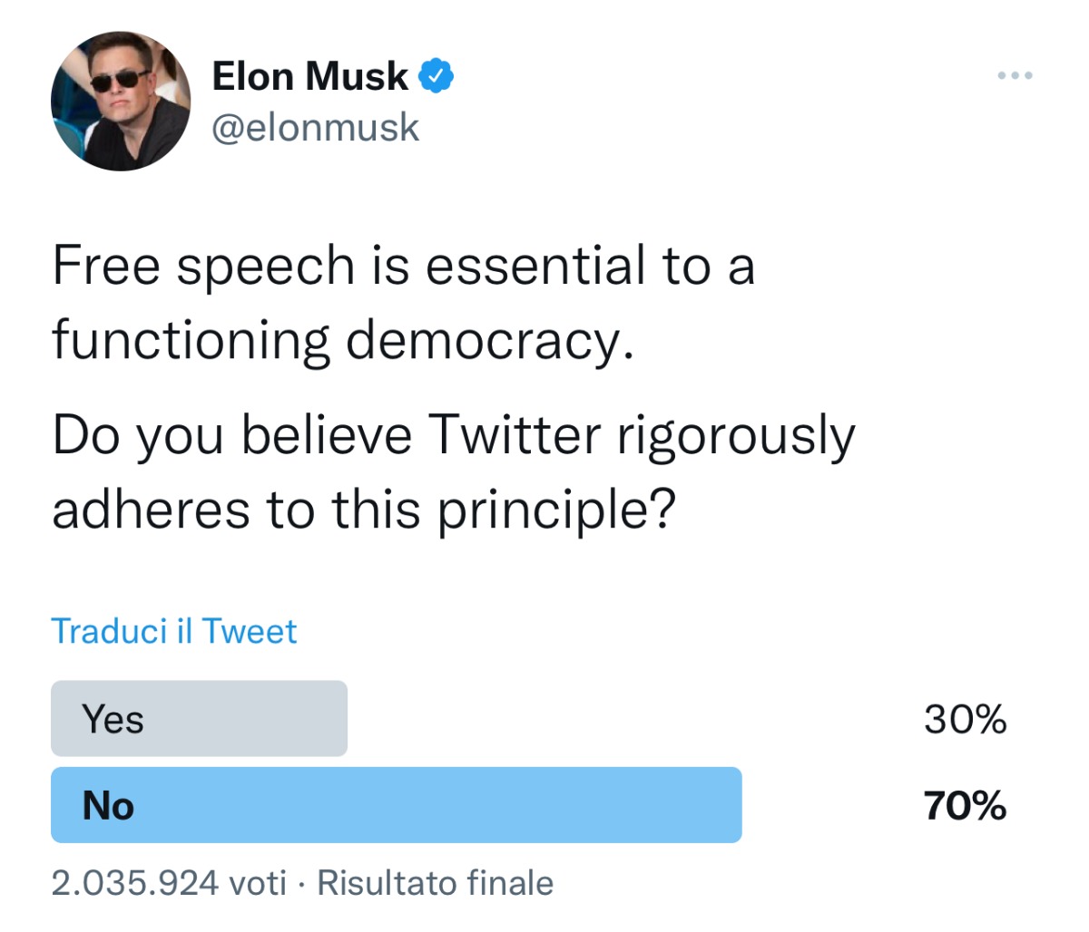Click the word democracy in the tweet
Viewport: 1089px width, 932px height.
pos(488,342)
